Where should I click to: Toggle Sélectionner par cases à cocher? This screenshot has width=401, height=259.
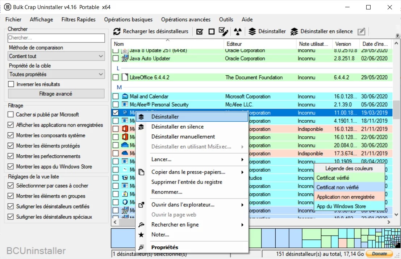tap(11, 185)
